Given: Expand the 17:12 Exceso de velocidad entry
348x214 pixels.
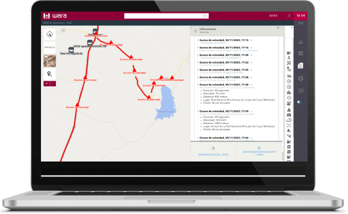Looking at the screenshot, I should click(226, 40).
